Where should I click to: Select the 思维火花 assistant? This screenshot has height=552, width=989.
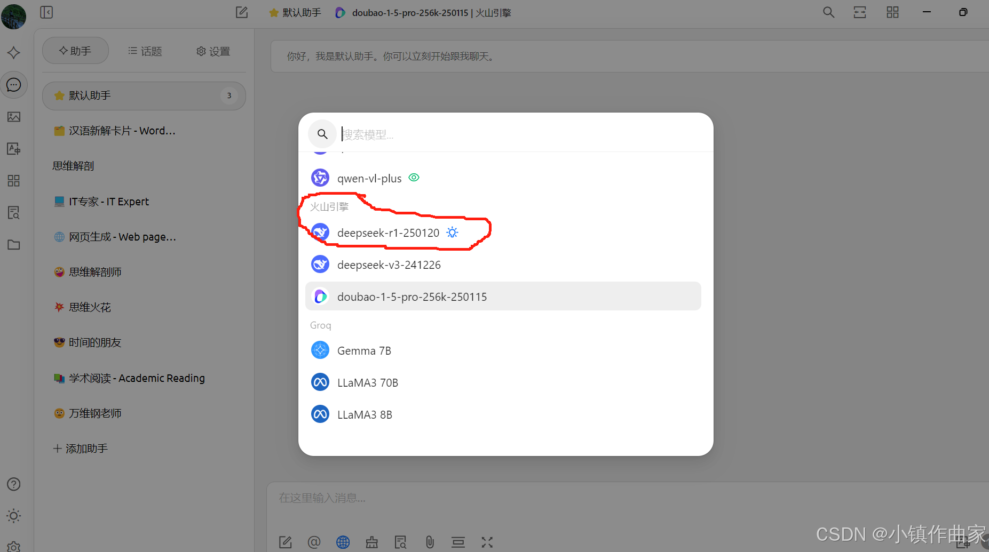point(144,307)
